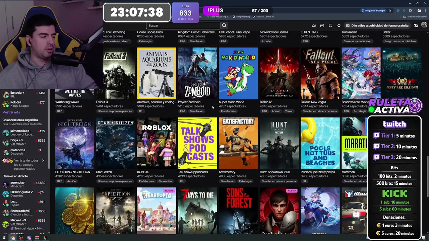Click auronplay channel avatar in sidebar
This screenshot has width=429, height=241.
point(5,185)
